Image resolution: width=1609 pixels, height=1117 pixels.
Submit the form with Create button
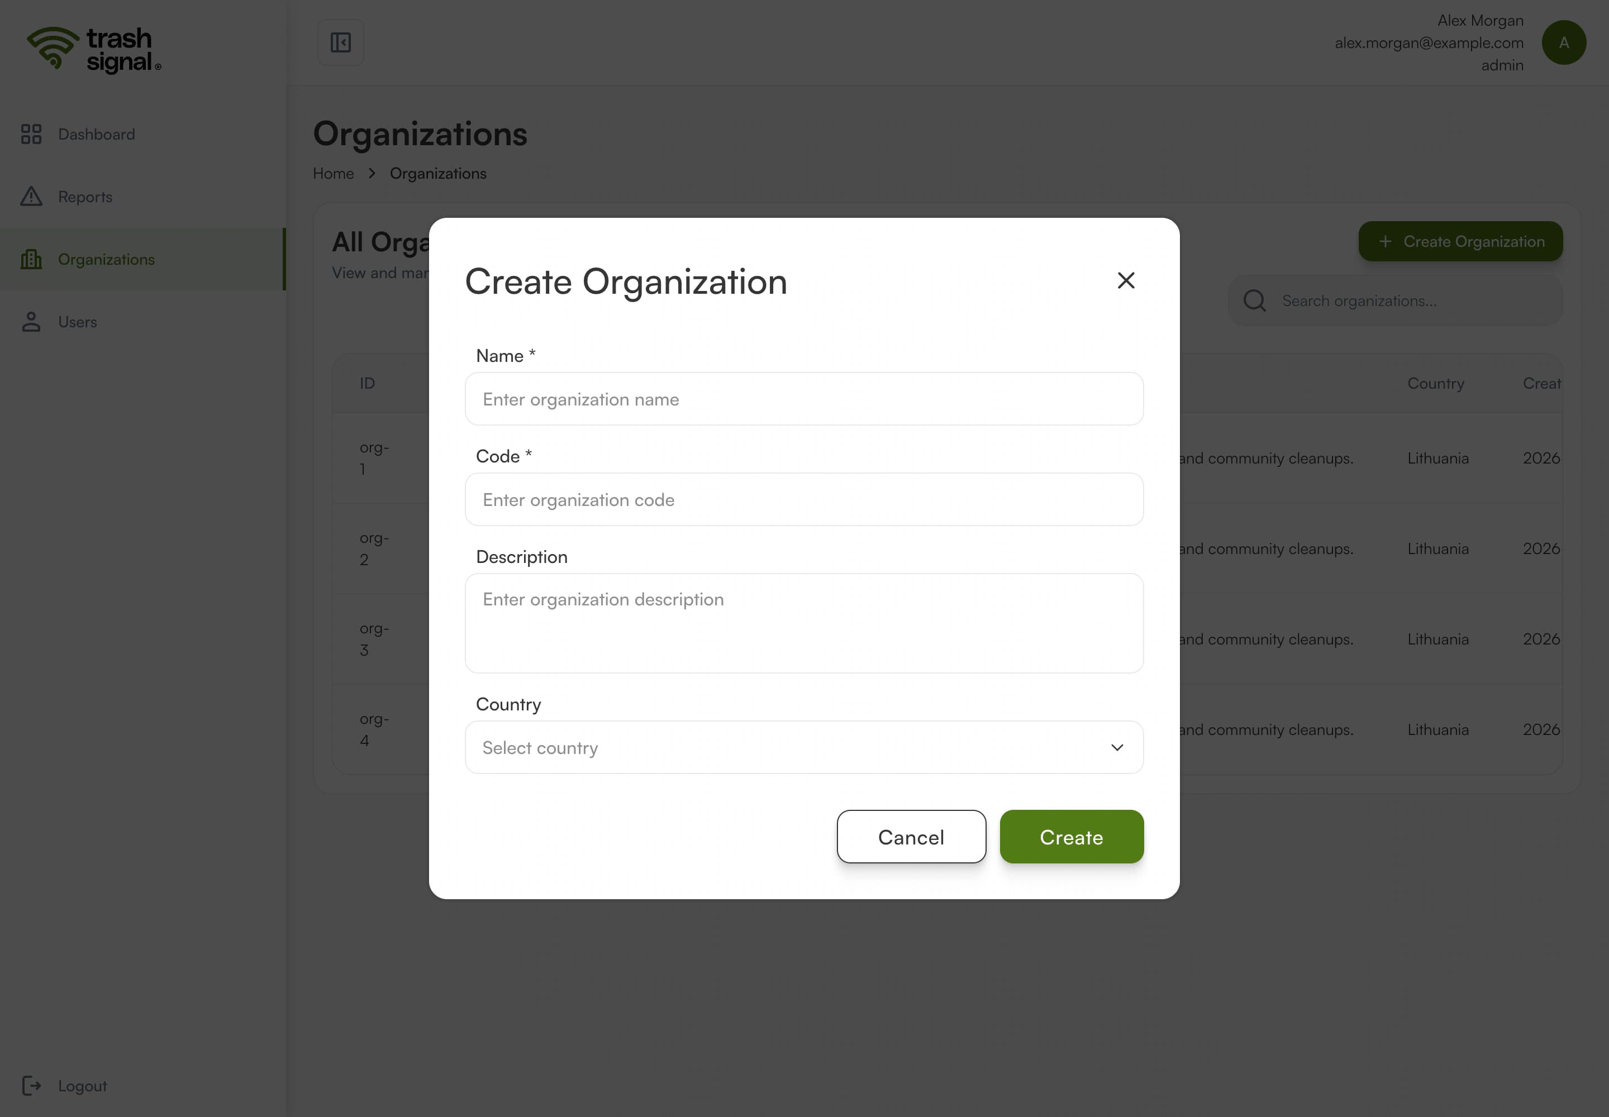point(1071,837)
